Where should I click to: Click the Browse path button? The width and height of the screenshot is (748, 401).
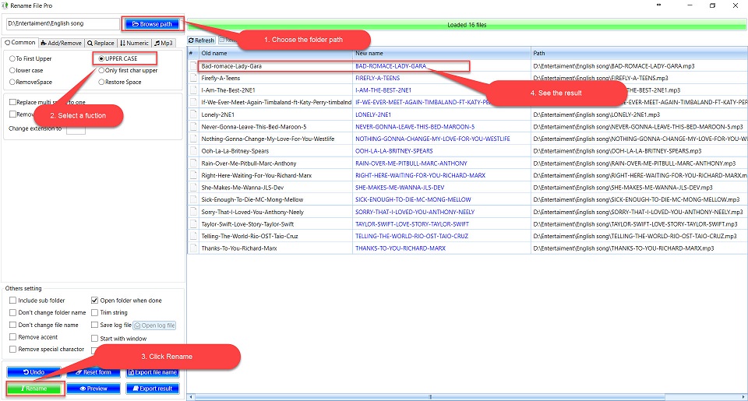click(152, 24)
